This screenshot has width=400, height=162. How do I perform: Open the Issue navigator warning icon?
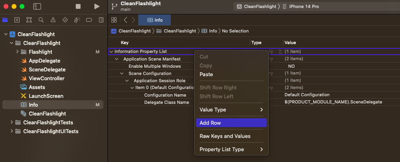pos(53,20)
